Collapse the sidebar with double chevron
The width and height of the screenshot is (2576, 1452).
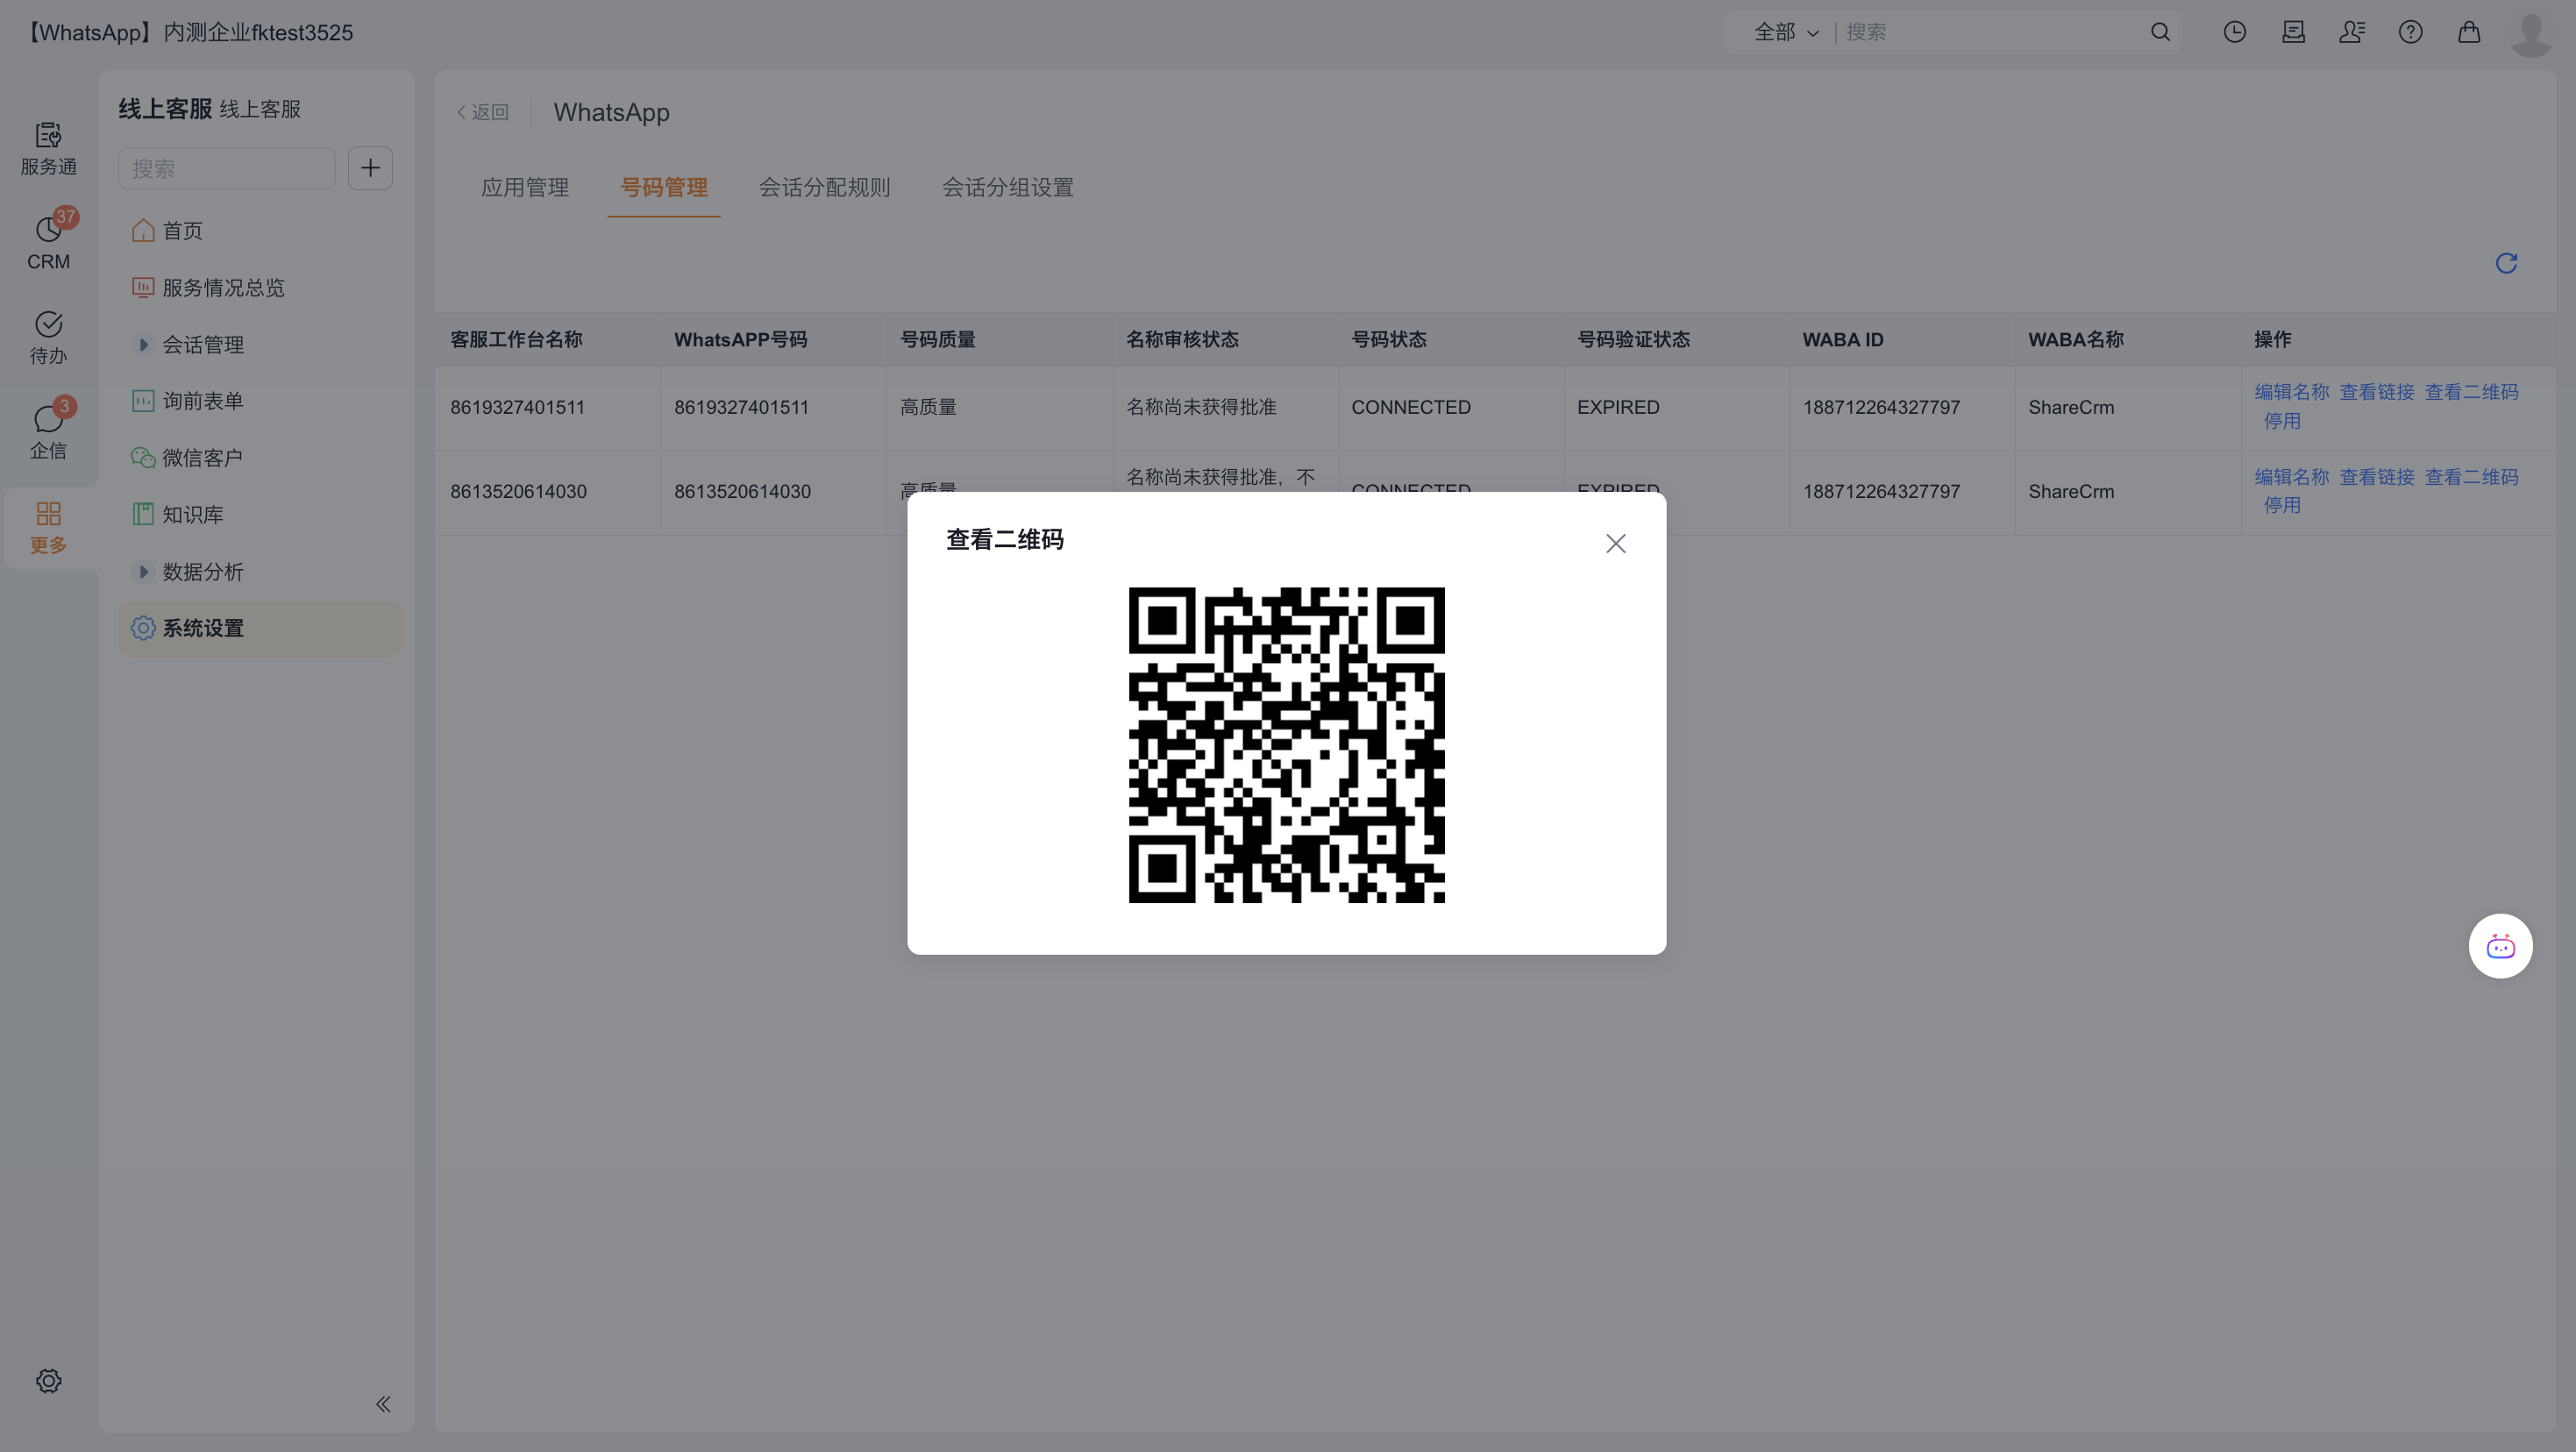click(x=383, y=1404)
